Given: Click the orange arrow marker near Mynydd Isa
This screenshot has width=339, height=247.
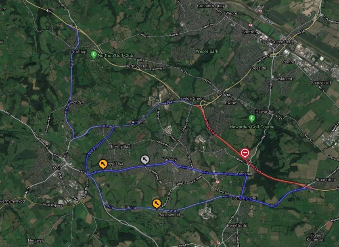Looking at the screenshot, I should (103, 164).
